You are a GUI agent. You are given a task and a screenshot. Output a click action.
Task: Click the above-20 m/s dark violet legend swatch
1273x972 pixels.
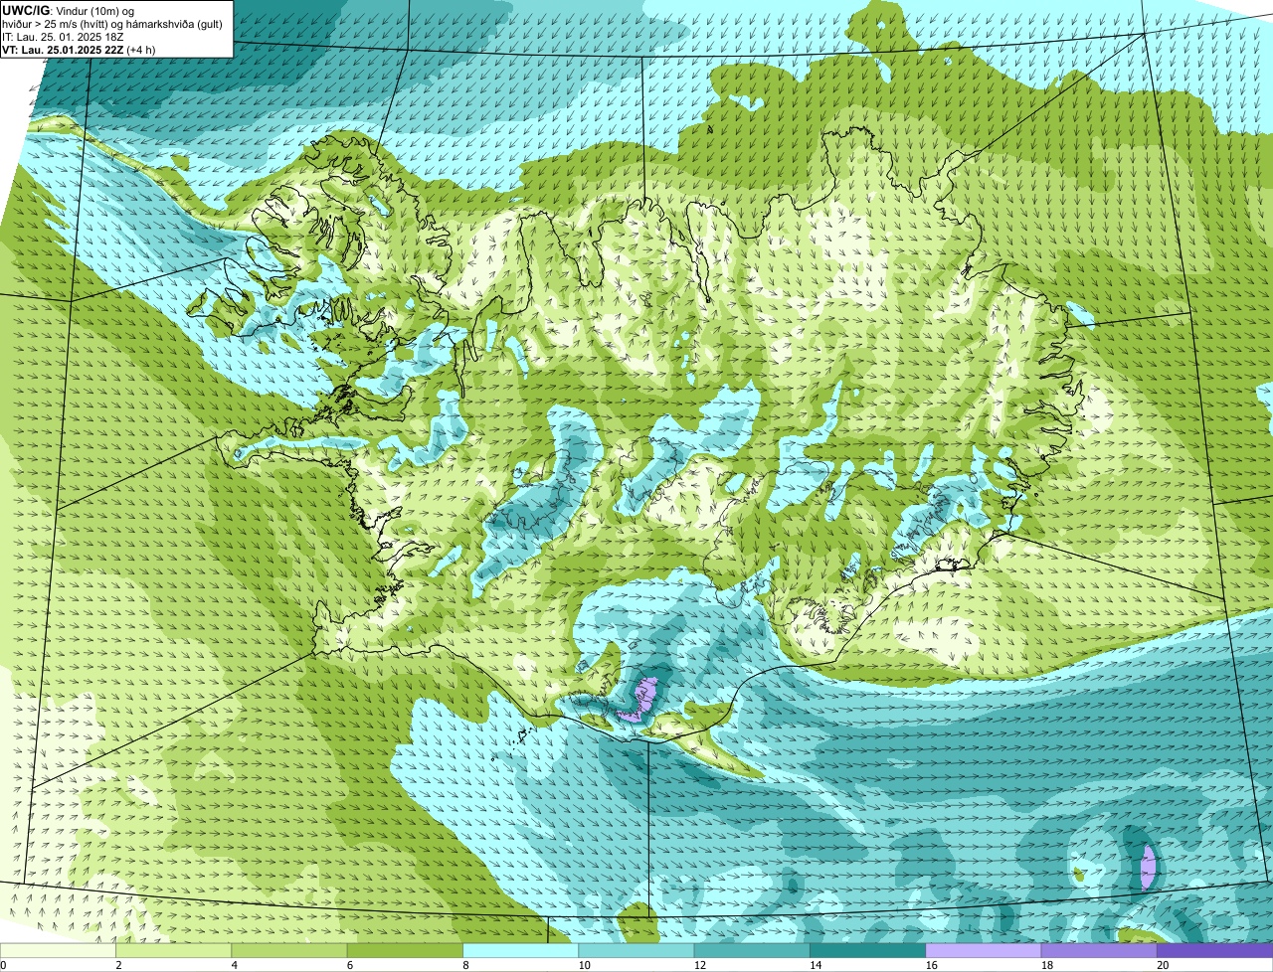(1214, 950)
